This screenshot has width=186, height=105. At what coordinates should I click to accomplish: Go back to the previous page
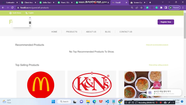3,8
